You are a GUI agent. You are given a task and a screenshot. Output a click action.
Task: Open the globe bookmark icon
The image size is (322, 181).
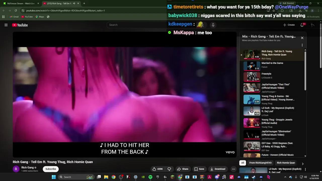click(x=48, y=17)
